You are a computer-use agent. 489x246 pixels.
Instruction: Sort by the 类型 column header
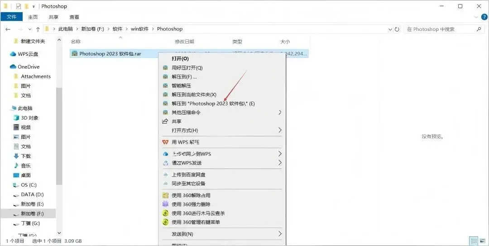[x=237, y=42]
